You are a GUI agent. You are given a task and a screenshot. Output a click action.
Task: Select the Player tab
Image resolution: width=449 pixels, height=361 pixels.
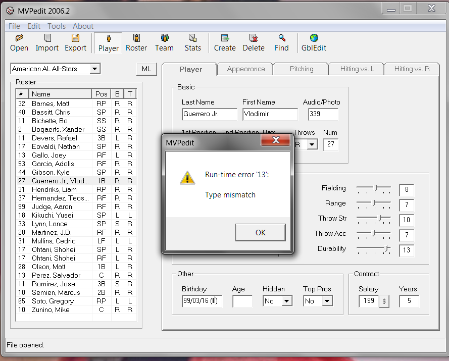point(190,69)
